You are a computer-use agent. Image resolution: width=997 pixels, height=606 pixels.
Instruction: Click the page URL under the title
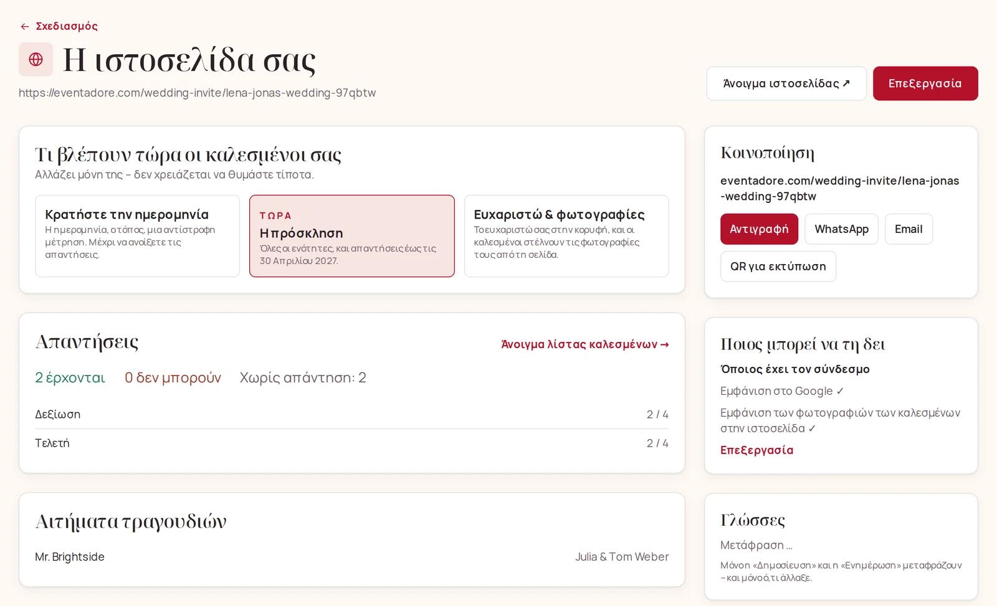point(198,93)
